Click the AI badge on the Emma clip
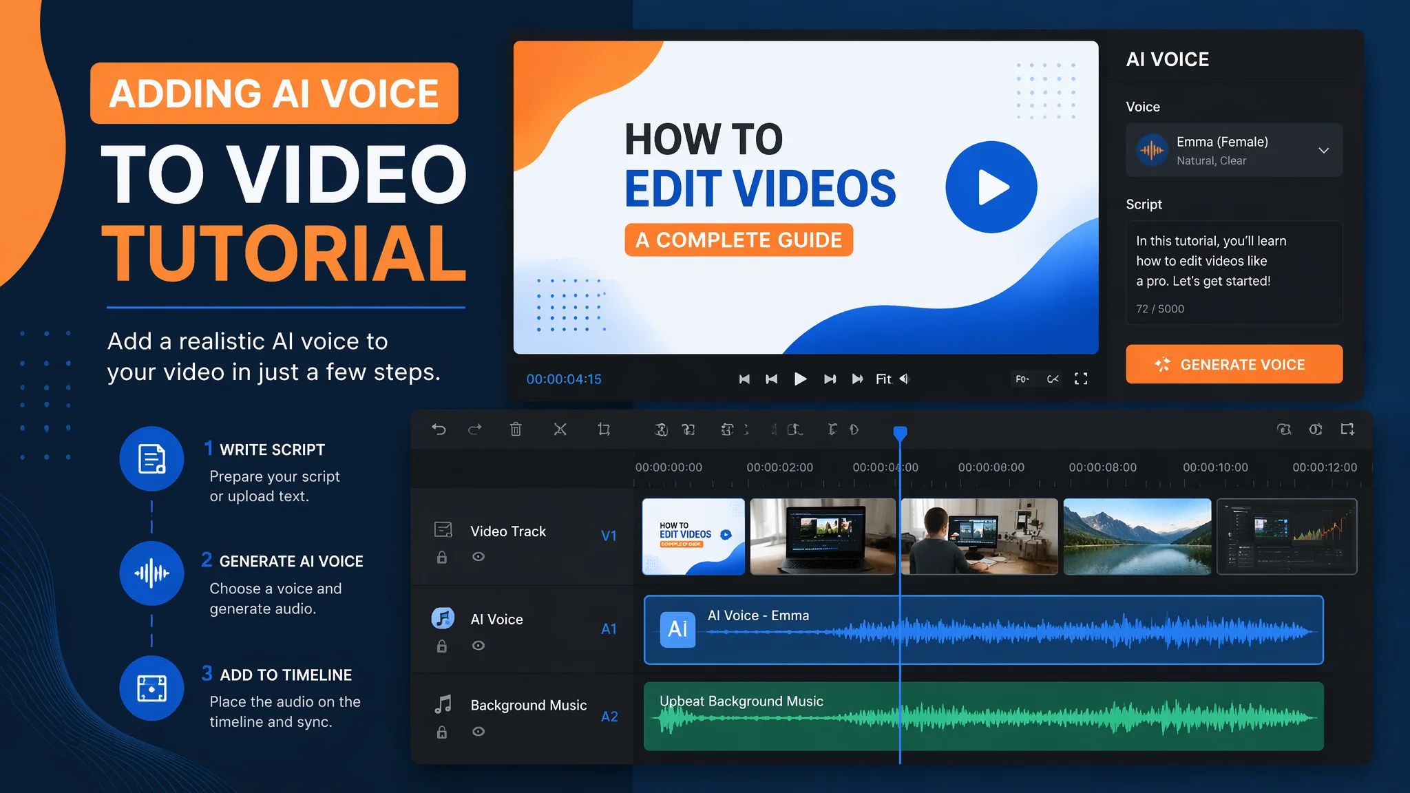Image resolution: width=1410 pixels, height=793 pixels. (x=677, y=629)
